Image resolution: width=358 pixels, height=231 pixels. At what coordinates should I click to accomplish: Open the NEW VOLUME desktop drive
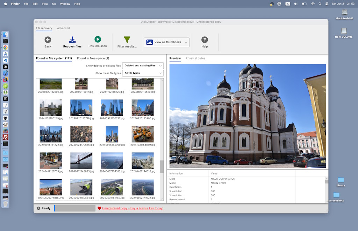coord(344,31)
